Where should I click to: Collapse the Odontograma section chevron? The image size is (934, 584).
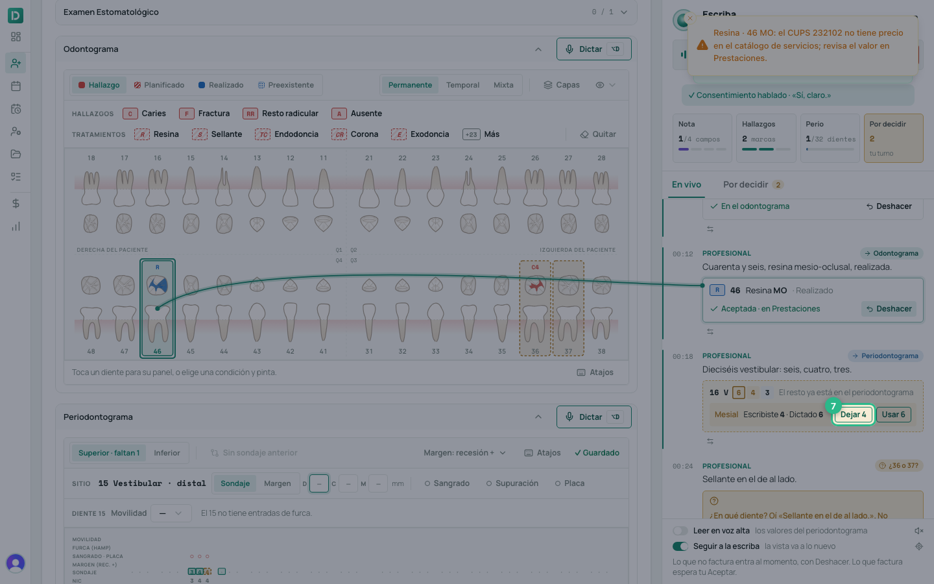[x=538, y=49]
